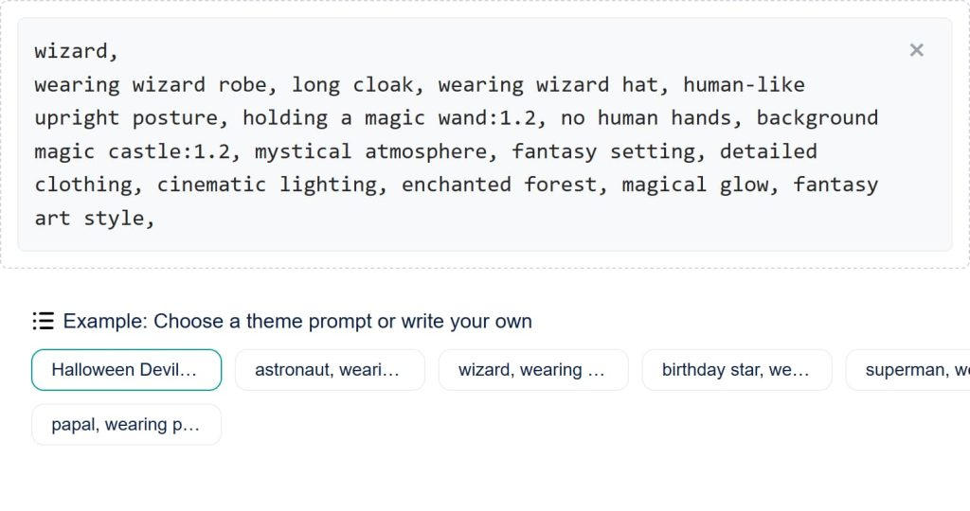Pick the wizard example prompt chip
The image size is (970, 511).
click(533, 370)
